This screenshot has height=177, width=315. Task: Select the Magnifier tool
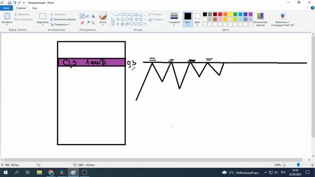coord(93,23)
